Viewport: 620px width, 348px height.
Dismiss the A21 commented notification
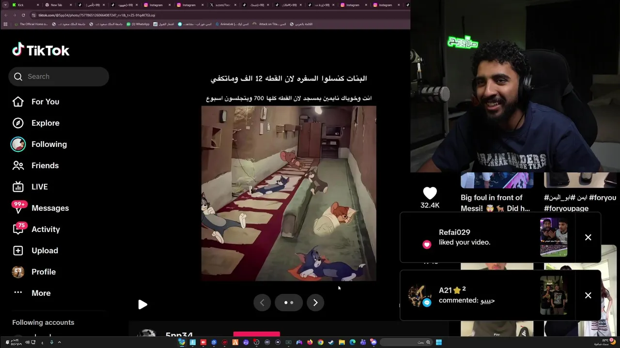coord(588,295)
